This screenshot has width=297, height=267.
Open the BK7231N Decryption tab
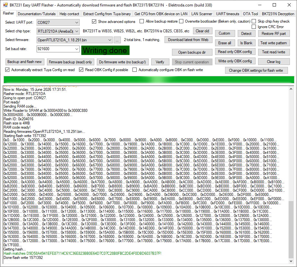pos(278,14)
